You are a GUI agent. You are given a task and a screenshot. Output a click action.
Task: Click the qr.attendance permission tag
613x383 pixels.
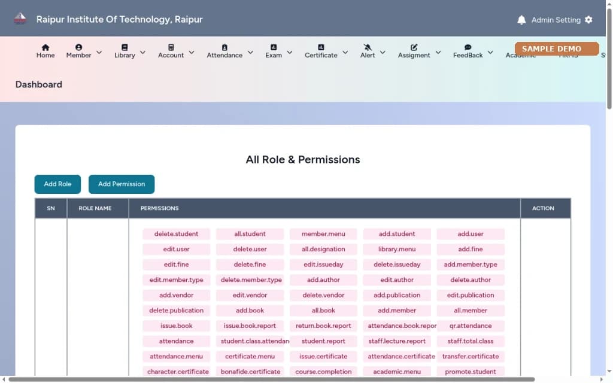[x=471, y=326]
